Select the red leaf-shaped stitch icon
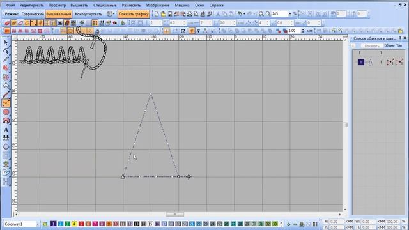This screenshot has height=230, width=409. pyautogui.click(x=7, y=23)
